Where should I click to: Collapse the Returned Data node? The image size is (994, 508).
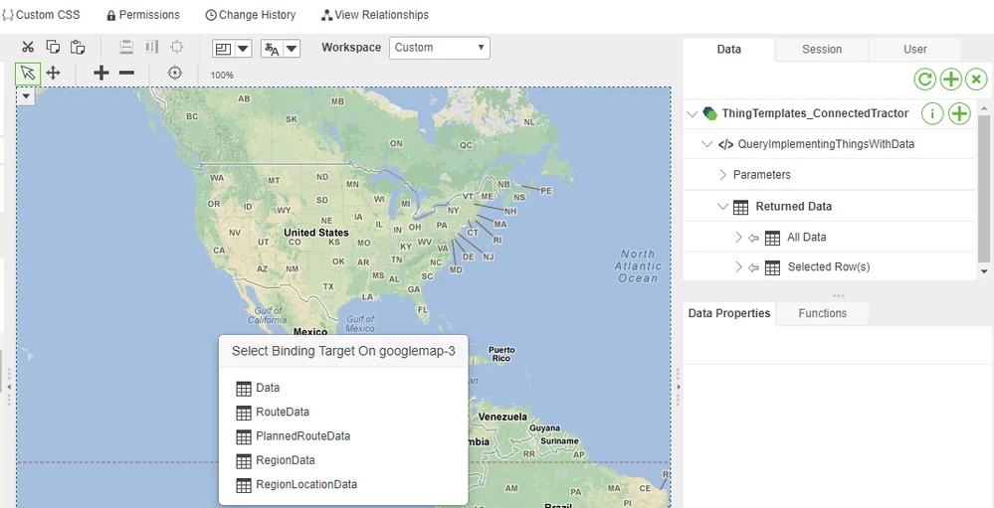click(x=722, y=207)
